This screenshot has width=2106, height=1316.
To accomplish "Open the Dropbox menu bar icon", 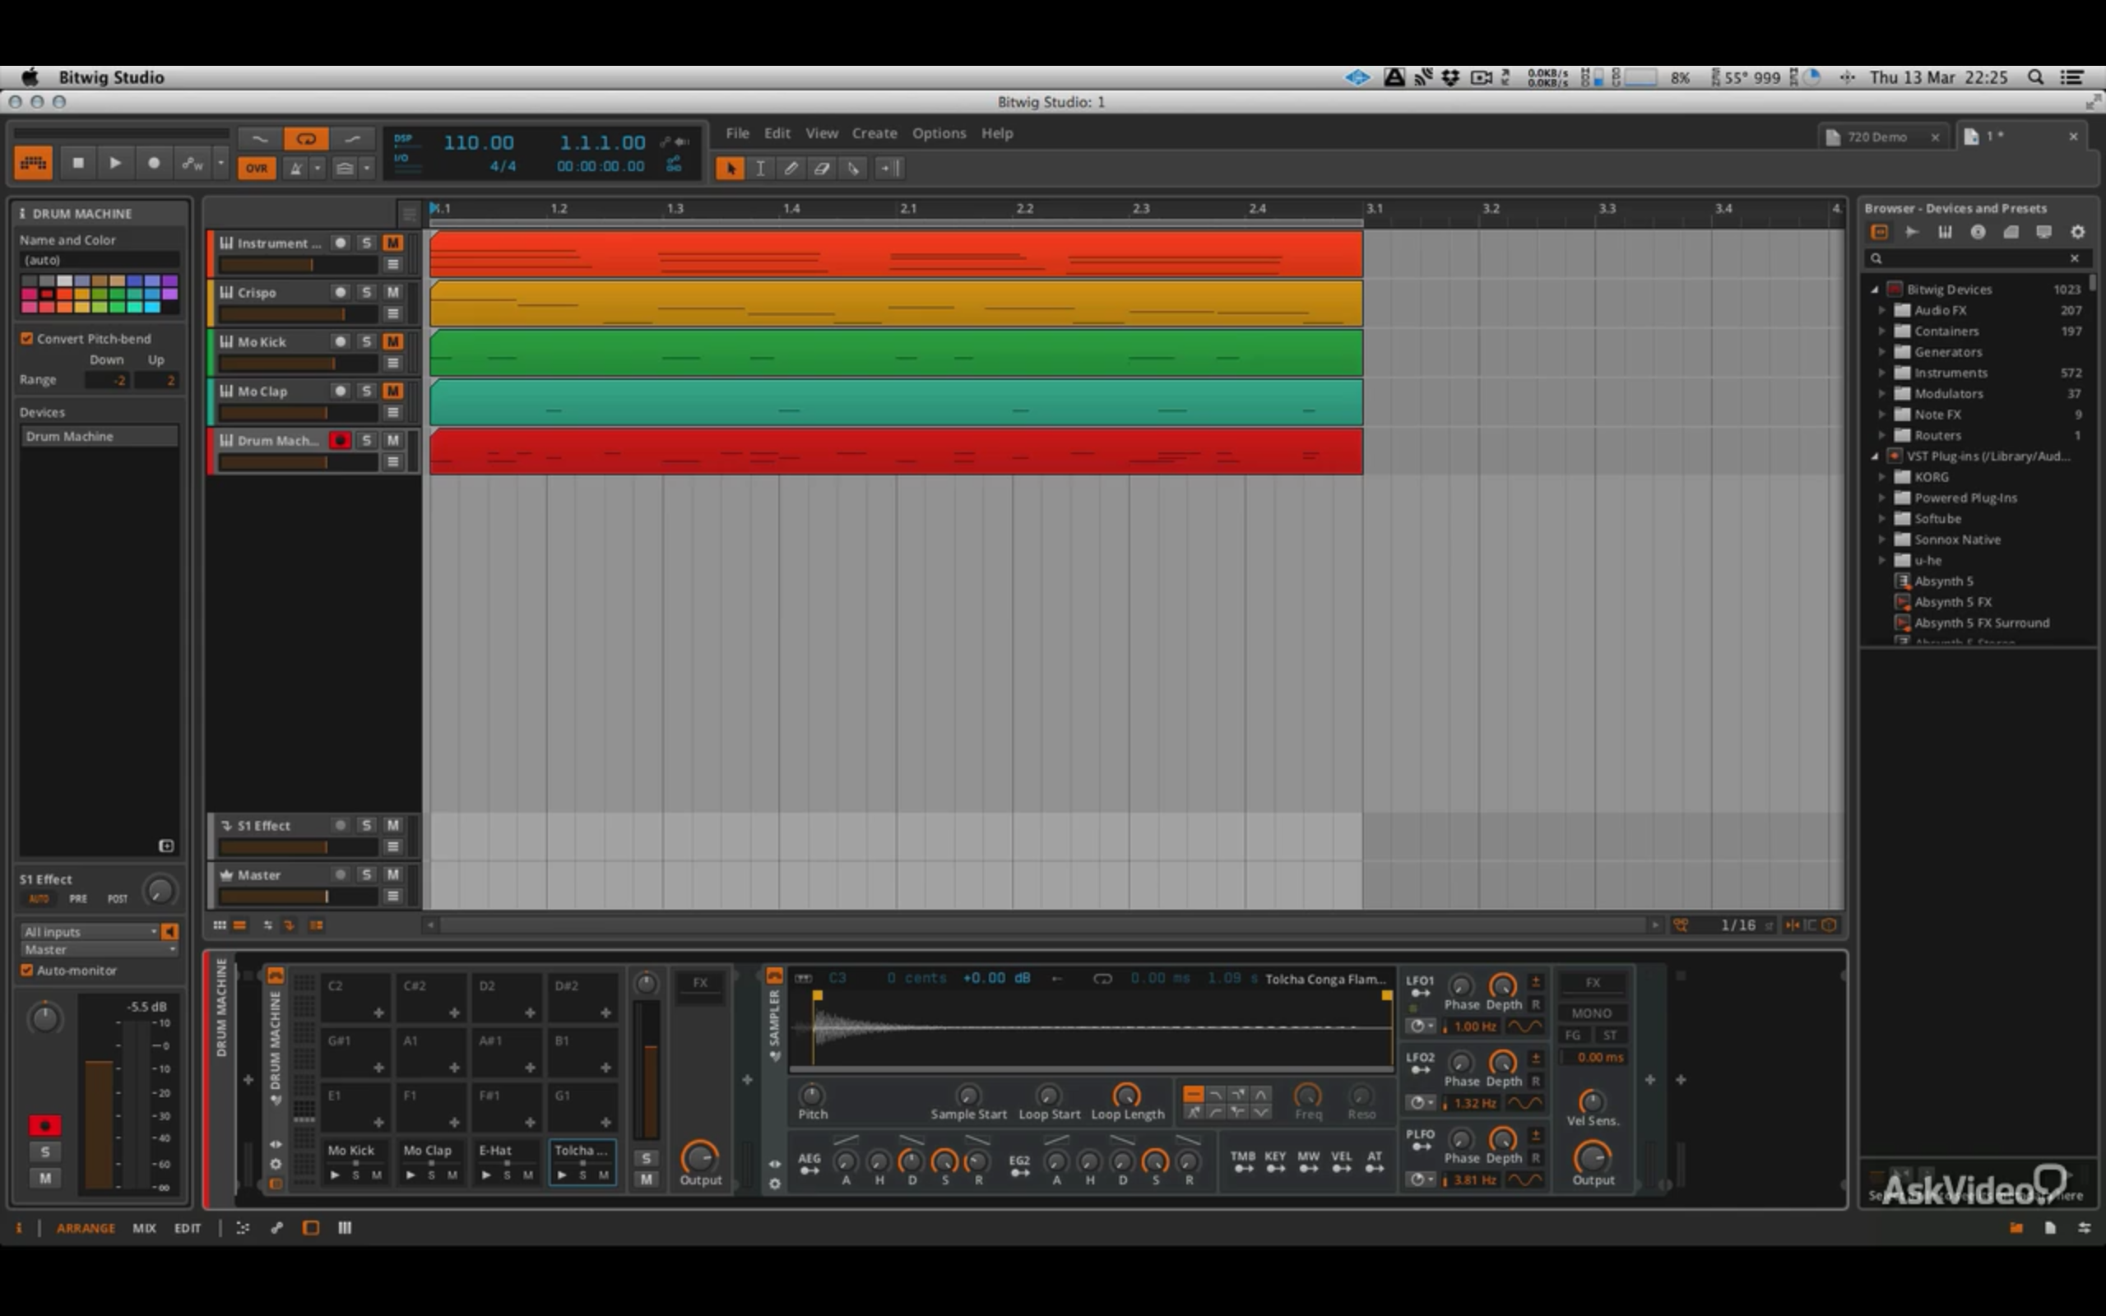I will click(1450, 77).
